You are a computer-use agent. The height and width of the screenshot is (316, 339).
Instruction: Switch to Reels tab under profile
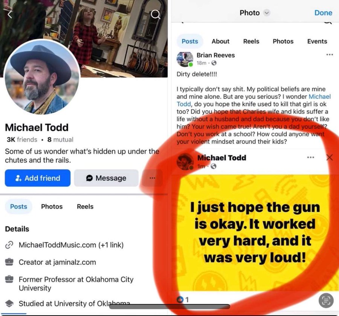85,206
